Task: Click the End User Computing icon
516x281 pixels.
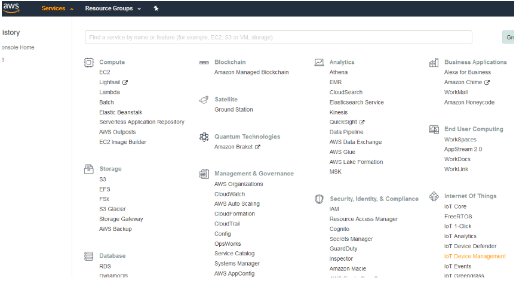Action: (x=434, y=129)
